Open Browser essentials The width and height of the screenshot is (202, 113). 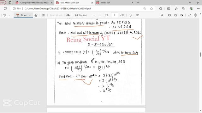pyautogui.click(x=191, y=8)
